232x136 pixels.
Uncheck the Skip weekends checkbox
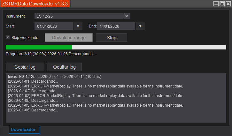click(8, 37)
